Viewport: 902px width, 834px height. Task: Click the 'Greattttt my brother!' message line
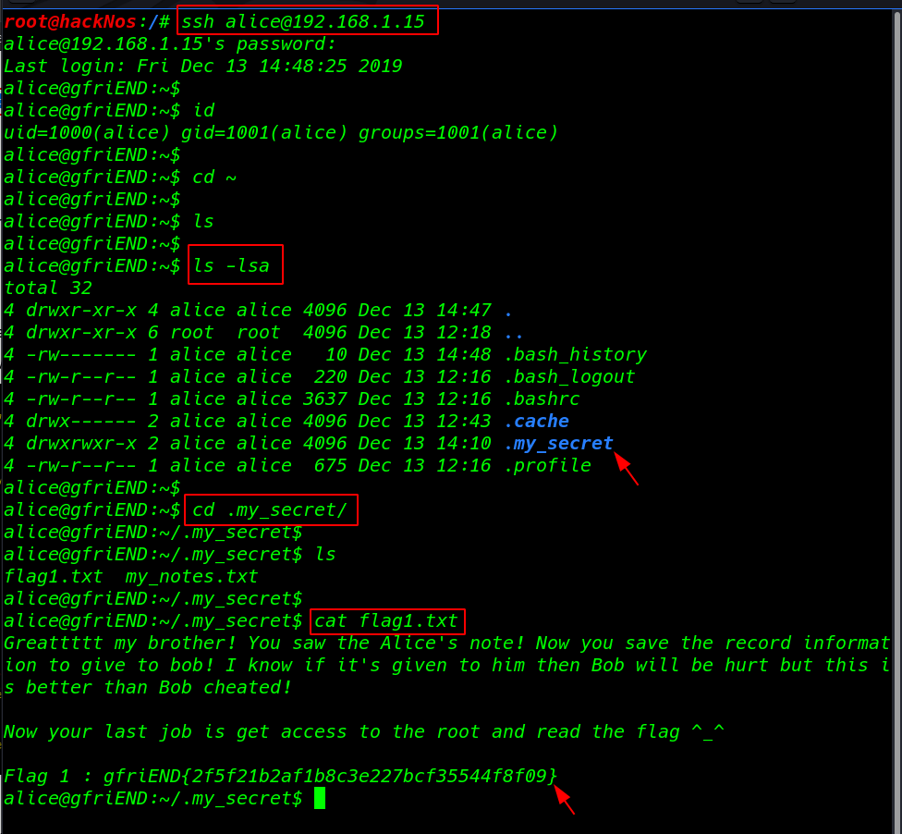[446, 643]
